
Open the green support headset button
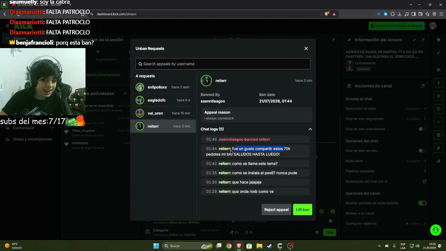point(436,230)
